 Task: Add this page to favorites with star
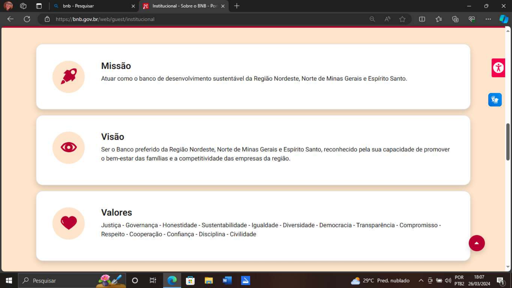coord(402,19)
